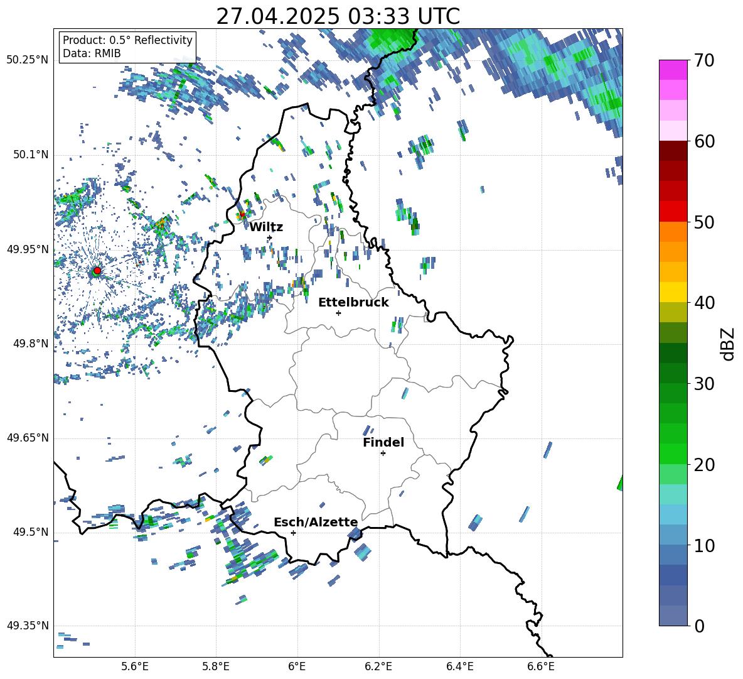Click the 6°E longitude label
This screenshot has height=679, width=743.
coord(297,666)
